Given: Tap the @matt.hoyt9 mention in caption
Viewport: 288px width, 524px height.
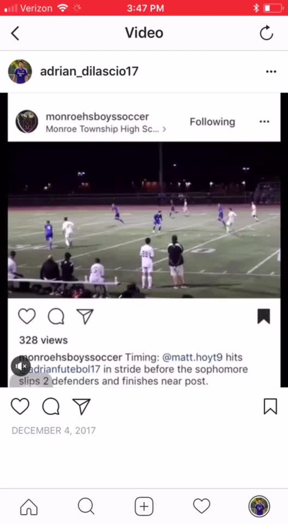Looking at the screenshot, I should coord(193,358).
